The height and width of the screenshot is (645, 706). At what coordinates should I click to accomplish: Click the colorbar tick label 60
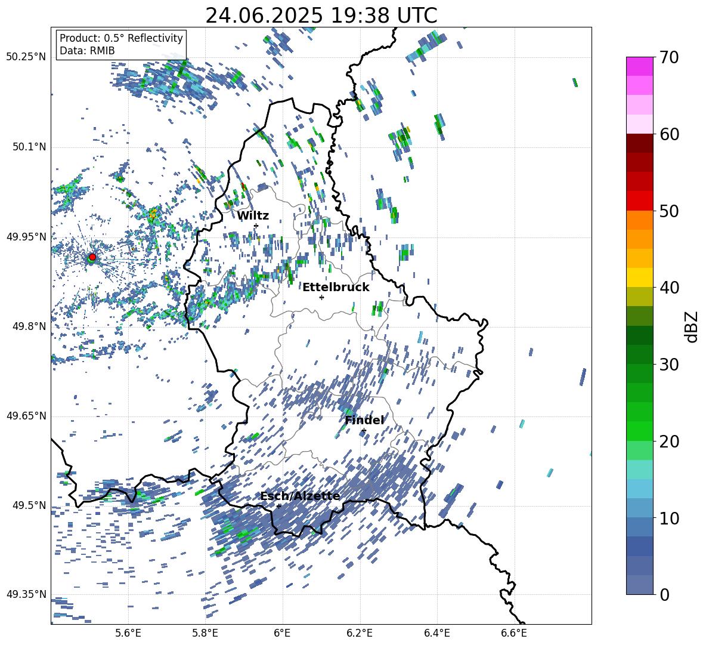[x=668, y=134]
